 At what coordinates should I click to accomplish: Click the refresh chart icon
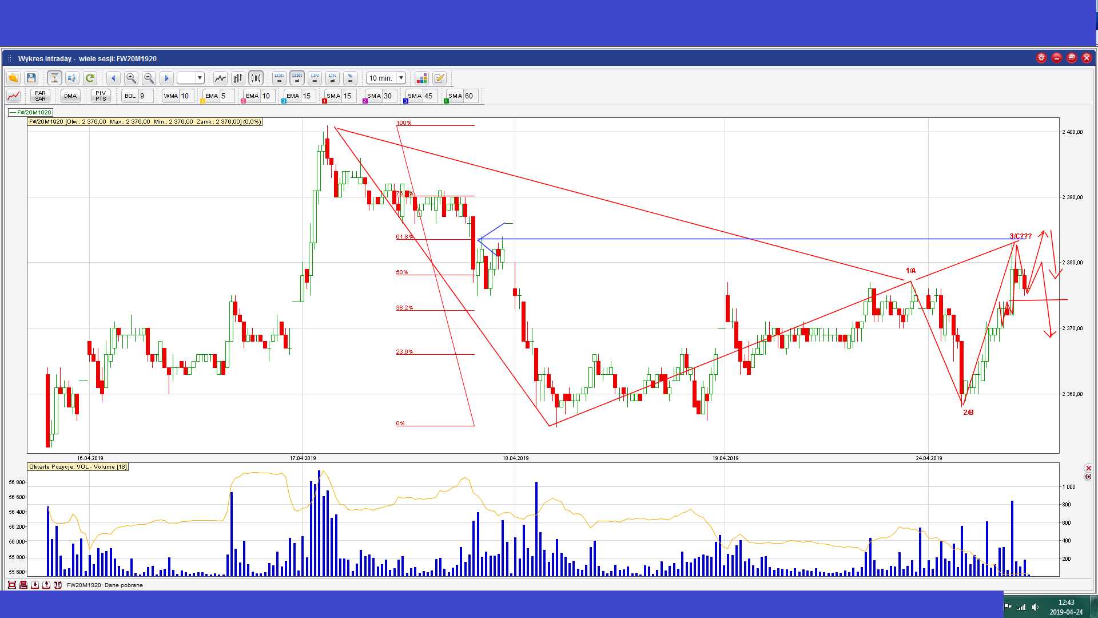(x=90, y=78)
